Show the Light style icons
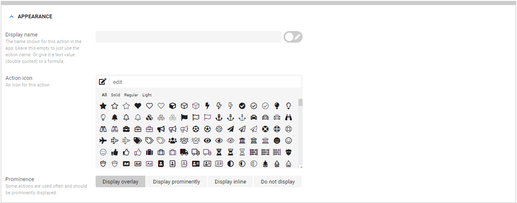 [147, 95]
